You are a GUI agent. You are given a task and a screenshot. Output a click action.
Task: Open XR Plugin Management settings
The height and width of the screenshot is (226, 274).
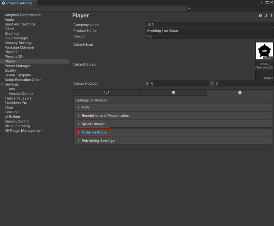coord(23,131)
